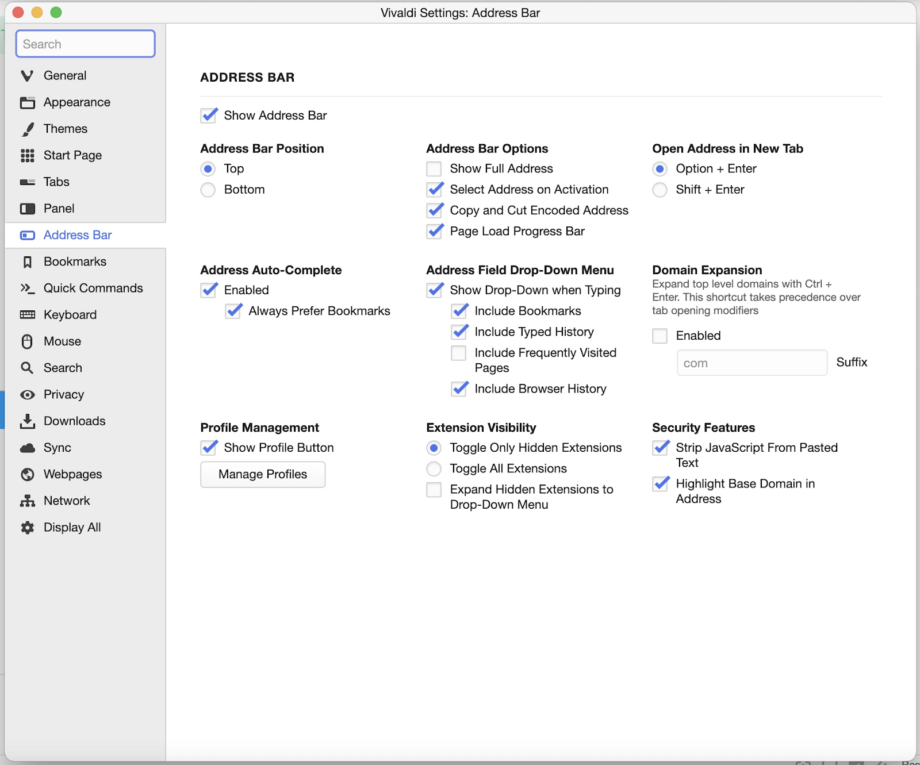The image size is (920, 765).
Task: Select Toggle All Extensions
Action: click(x=434, y=469)
